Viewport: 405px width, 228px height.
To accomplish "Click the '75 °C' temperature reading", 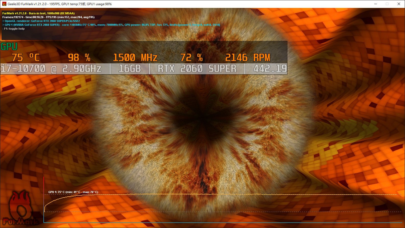I will 26,57.
